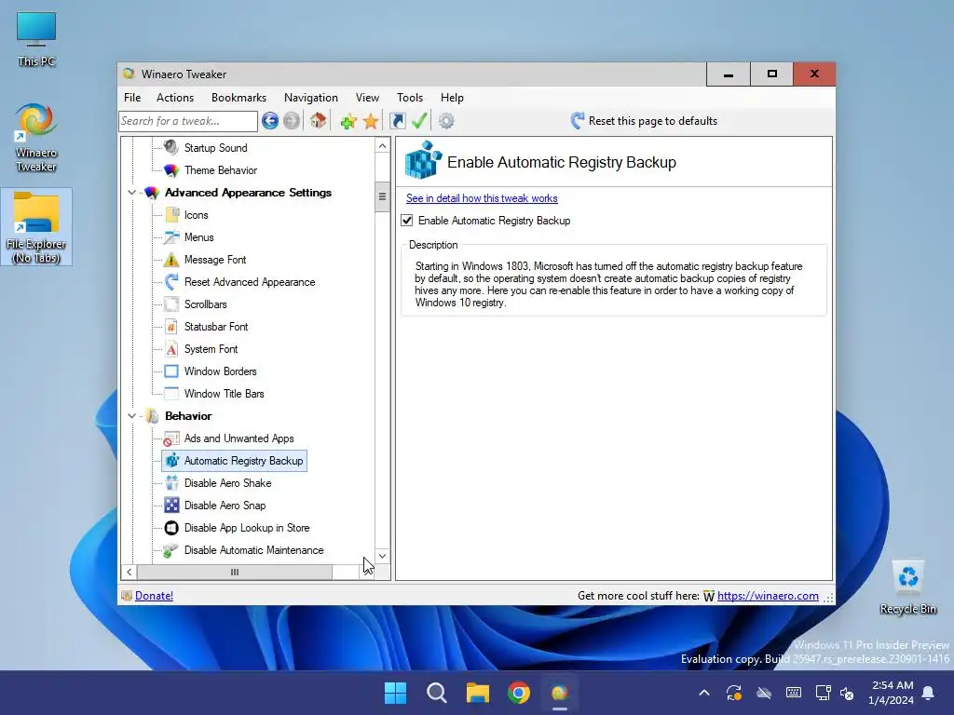Click the Disable App Lookup in Store icon

pos(171,528)
